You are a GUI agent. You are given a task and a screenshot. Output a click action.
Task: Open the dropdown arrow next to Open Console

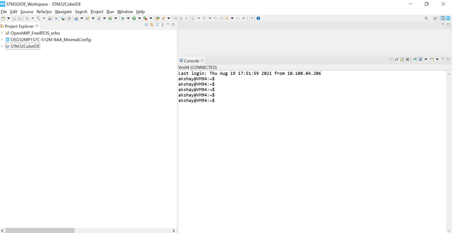click(438, 59)
